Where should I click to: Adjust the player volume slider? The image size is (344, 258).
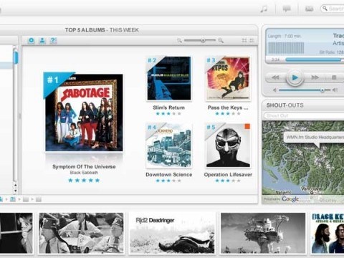coord(305,90)
